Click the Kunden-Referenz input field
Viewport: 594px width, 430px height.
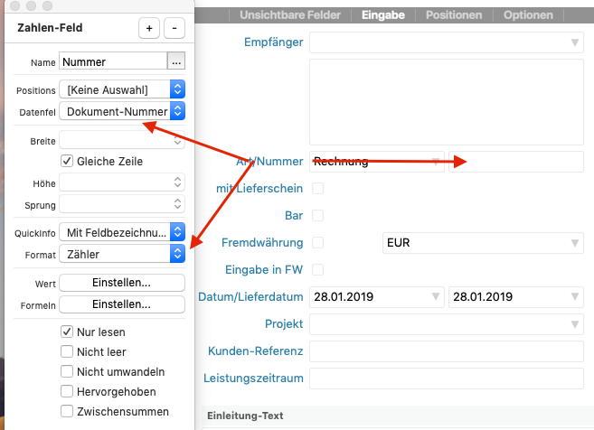click(446, 351)
